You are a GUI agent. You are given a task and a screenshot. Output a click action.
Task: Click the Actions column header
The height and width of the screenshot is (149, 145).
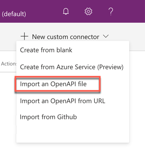(x=9, y=64)
